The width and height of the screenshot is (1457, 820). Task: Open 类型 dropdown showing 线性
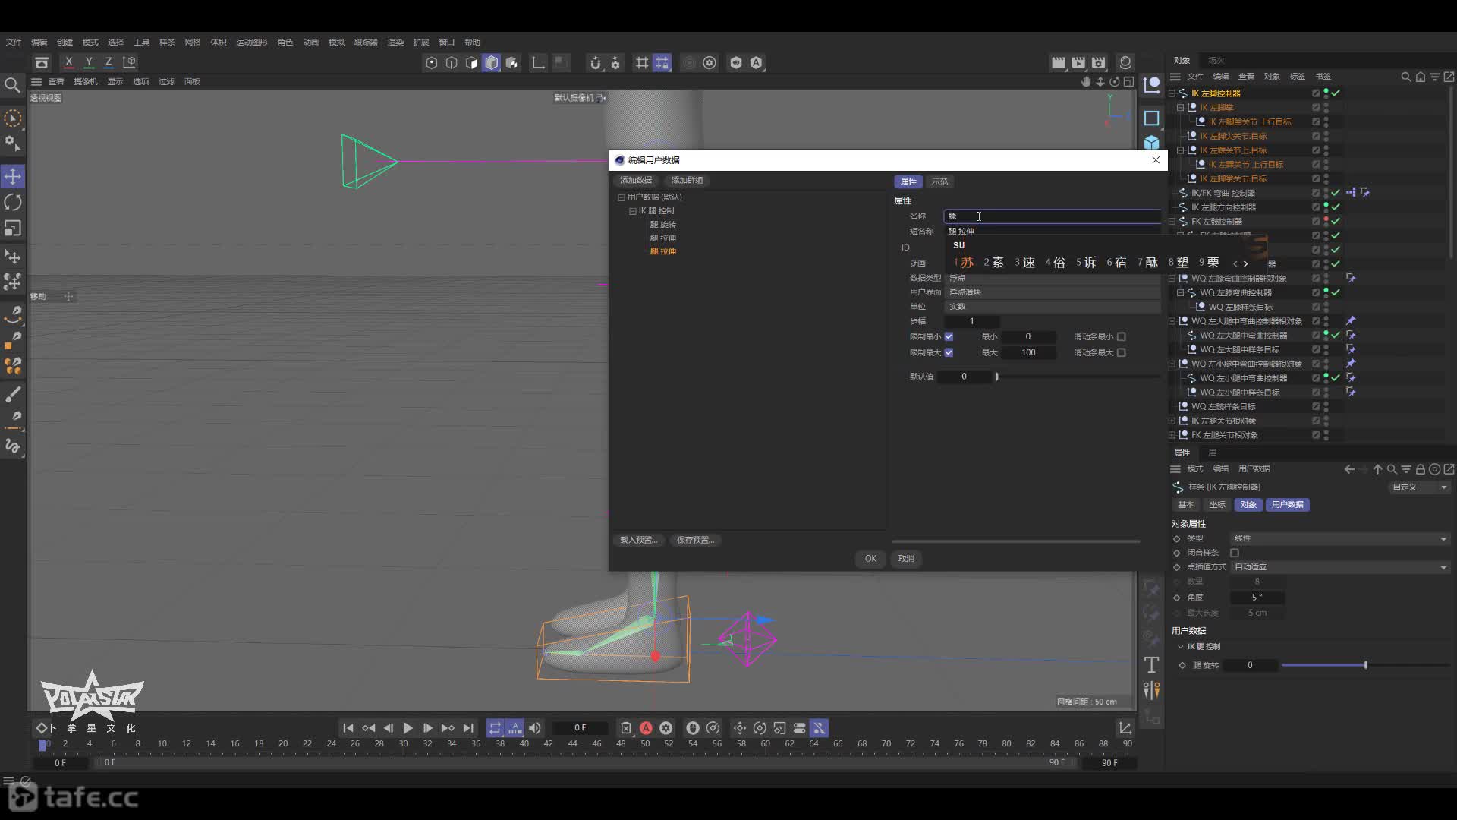point(1339,538)
